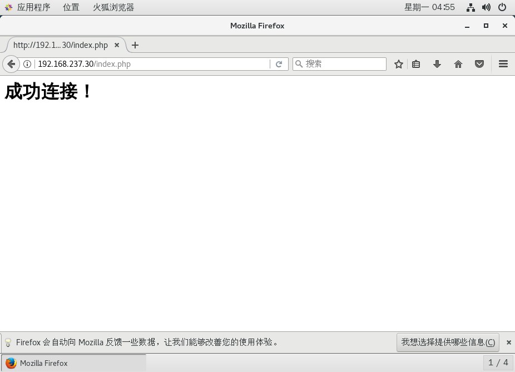The image size is (515, 372).
Task: Go to the home page icon
Action: [458, 64]
